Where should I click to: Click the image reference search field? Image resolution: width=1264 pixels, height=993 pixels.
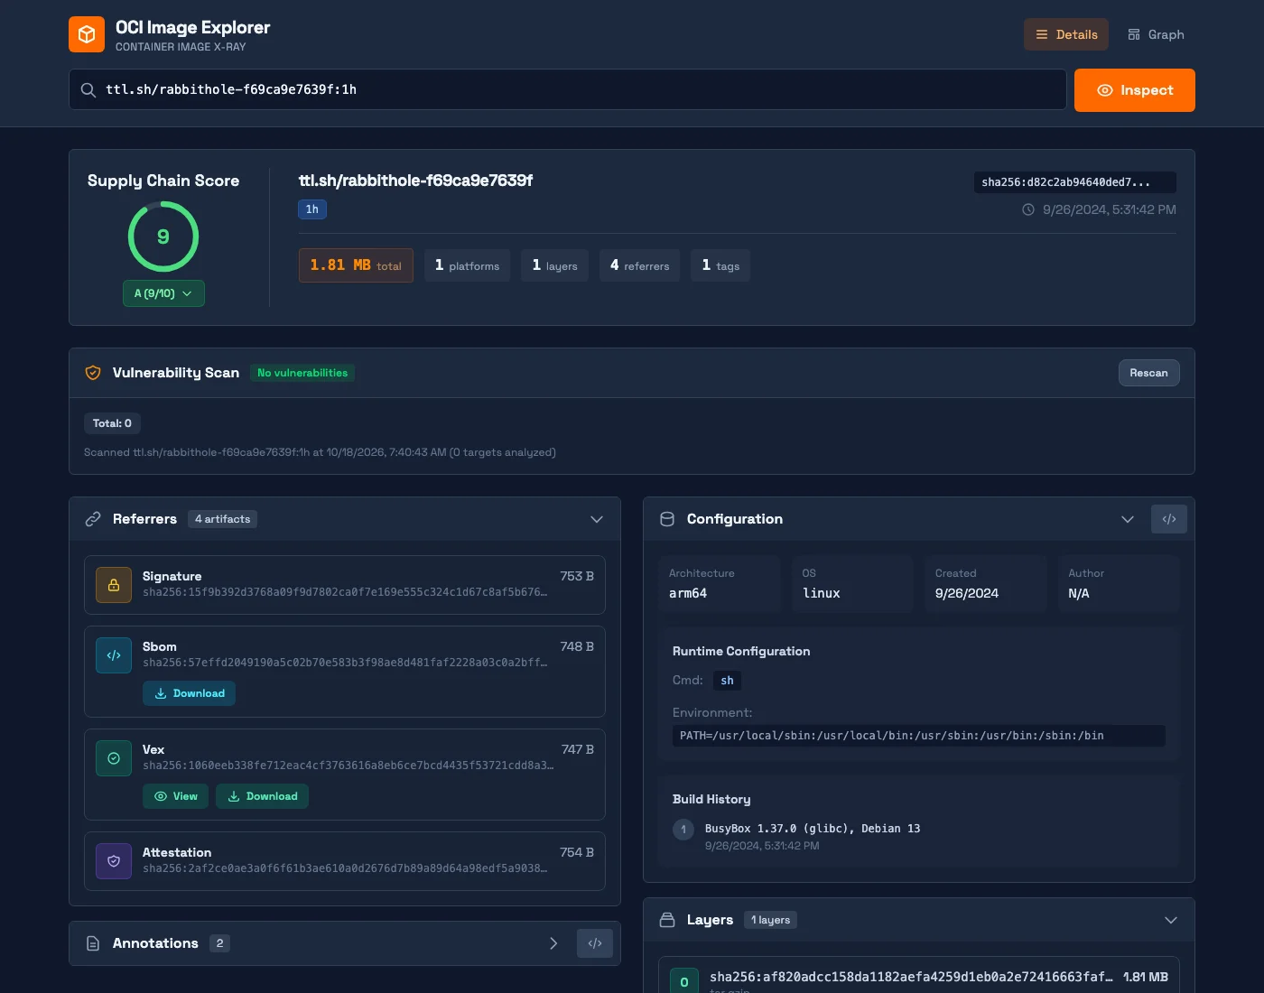(x=568, y=89)
